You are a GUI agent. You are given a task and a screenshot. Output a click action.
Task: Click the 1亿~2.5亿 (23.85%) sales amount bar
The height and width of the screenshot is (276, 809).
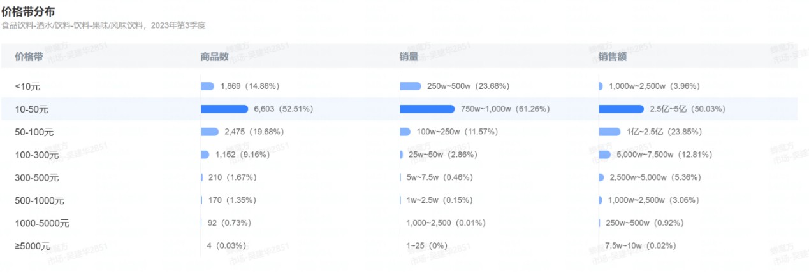609,132
